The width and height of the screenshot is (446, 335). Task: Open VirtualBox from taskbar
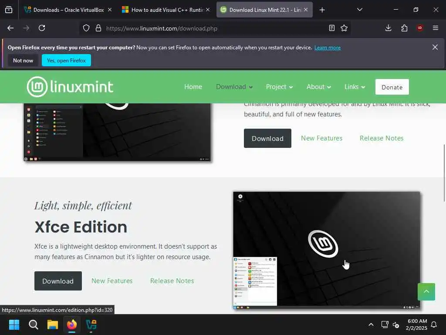91,325
